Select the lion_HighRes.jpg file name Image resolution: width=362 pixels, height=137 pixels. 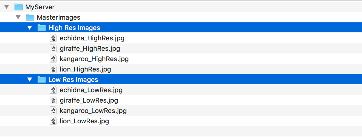coord(85,69)
